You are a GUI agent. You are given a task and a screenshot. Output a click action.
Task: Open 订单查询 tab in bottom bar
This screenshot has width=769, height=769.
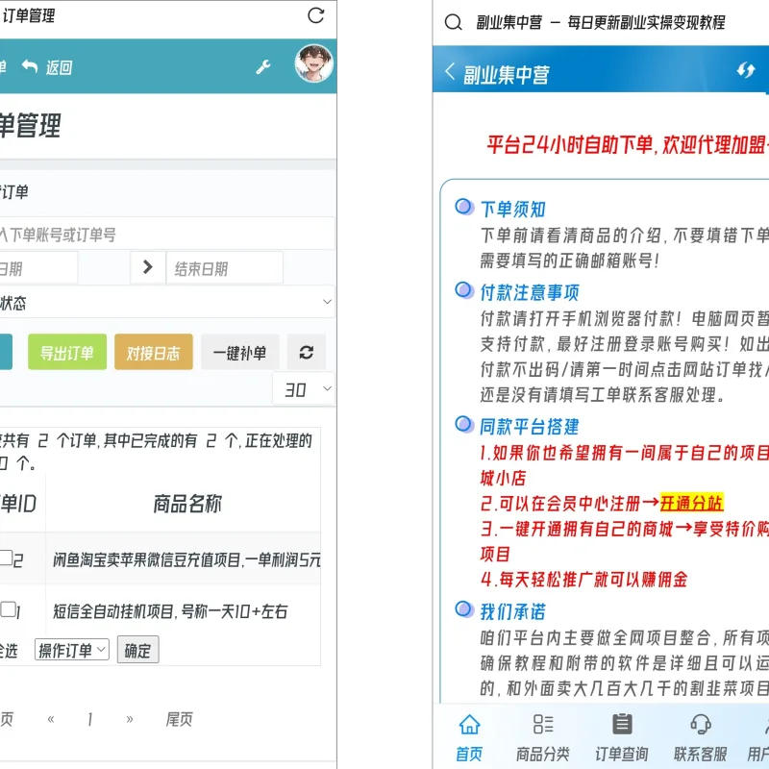pyautogui.click(x=622, y=737)
